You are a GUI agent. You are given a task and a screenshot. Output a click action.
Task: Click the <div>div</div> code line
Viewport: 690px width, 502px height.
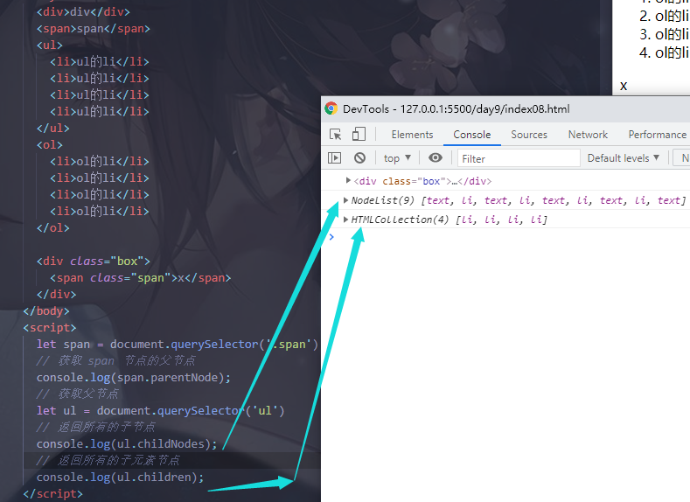coord(83,12)
